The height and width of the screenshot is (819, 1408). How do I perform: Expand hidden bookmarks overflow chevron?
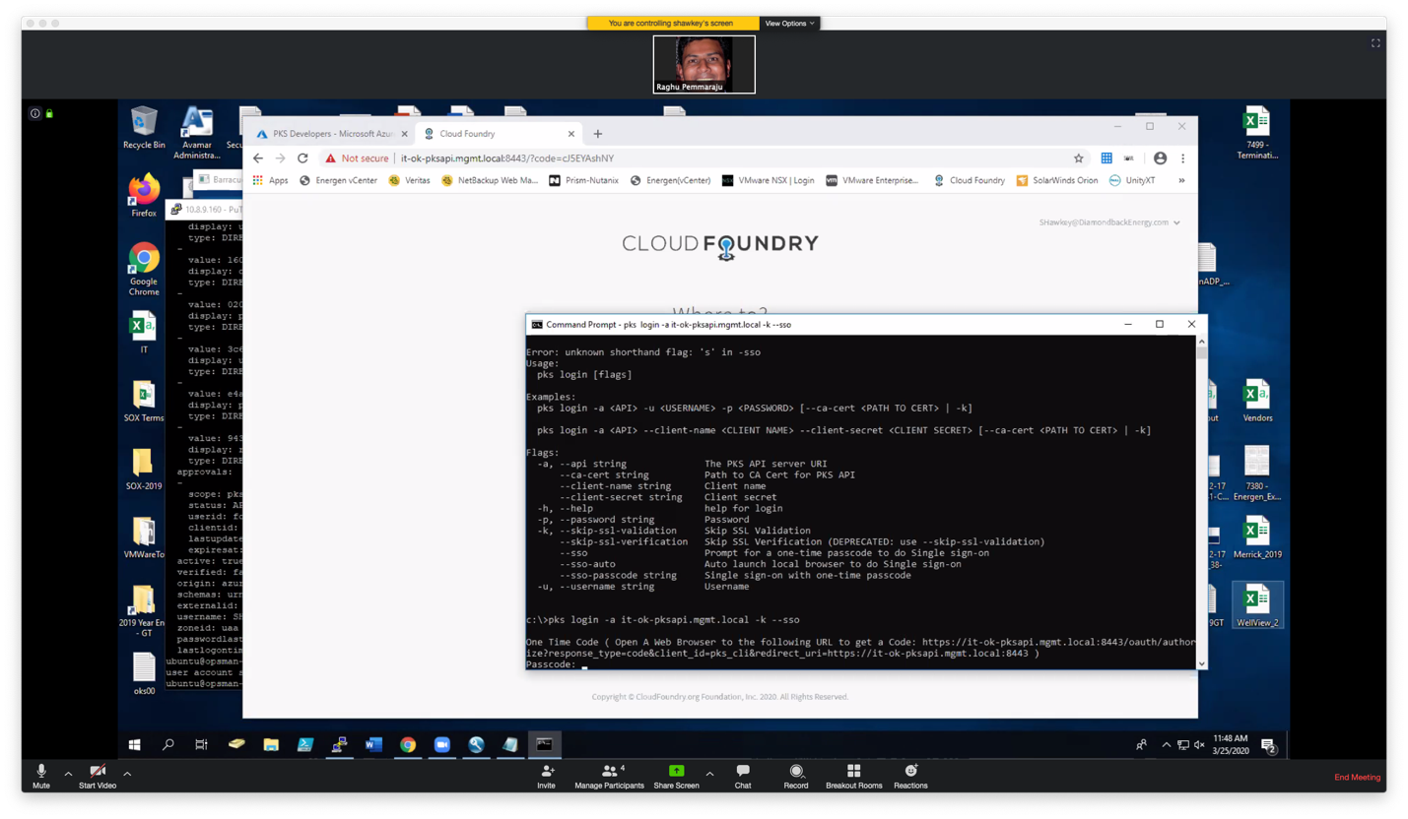tap(1181, 180)
